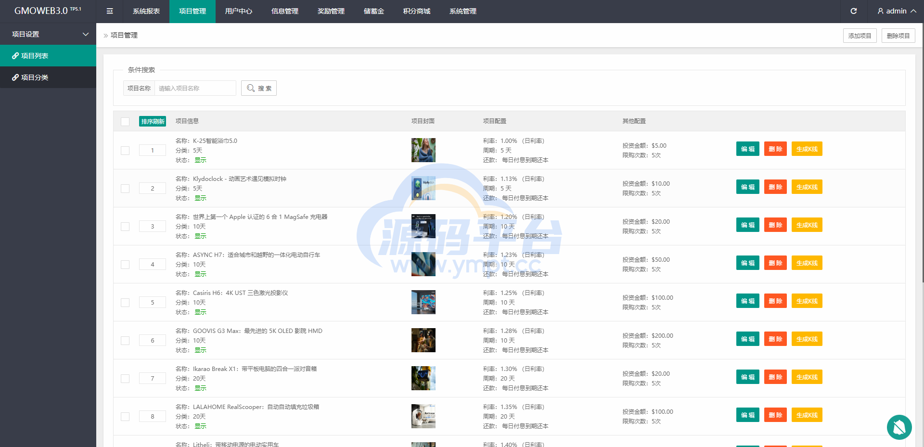Screen dimensions: 924x447
Task: Open 积分商城 top menu
Action: [x=417, y=11]
